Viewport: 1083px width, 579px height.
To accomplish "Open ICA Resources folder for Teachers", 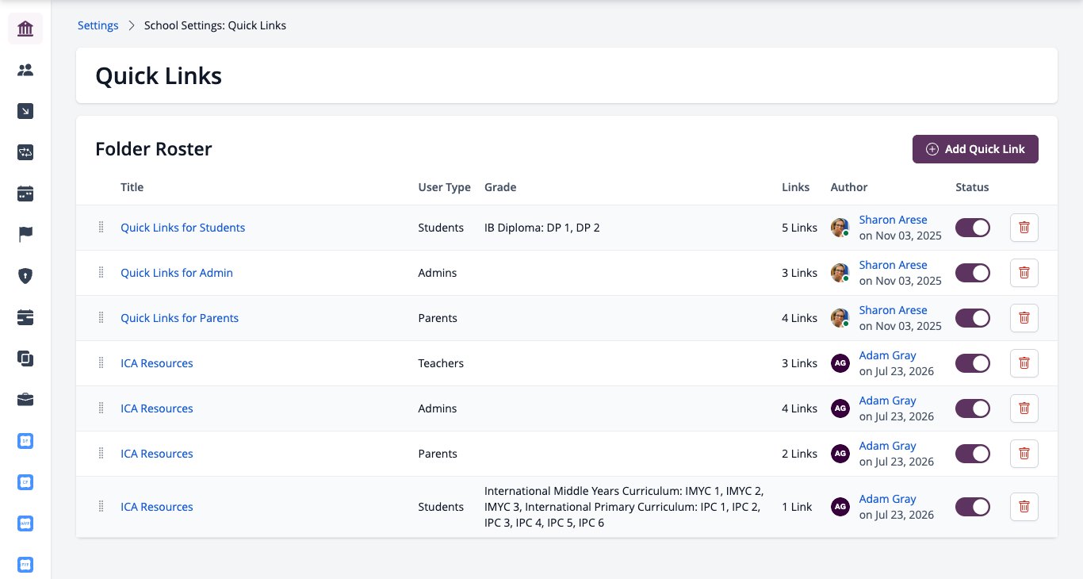I will coord(157,363).
